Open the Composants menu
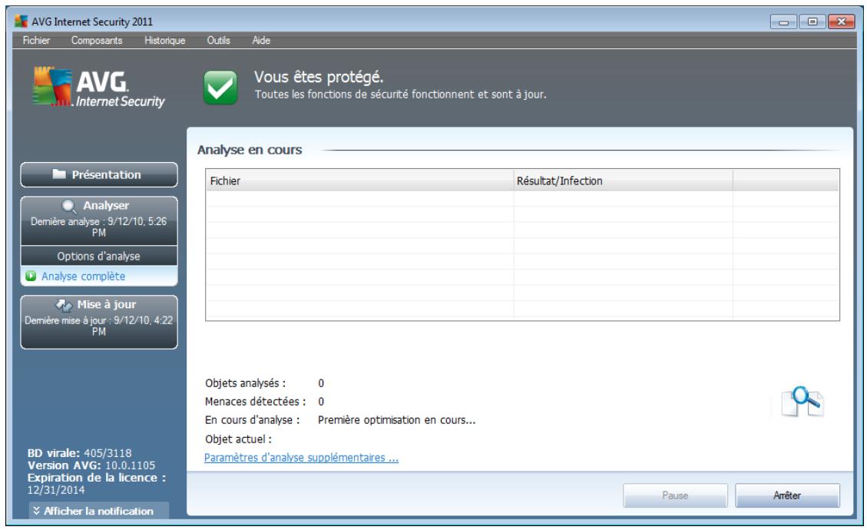 [97, 41]
